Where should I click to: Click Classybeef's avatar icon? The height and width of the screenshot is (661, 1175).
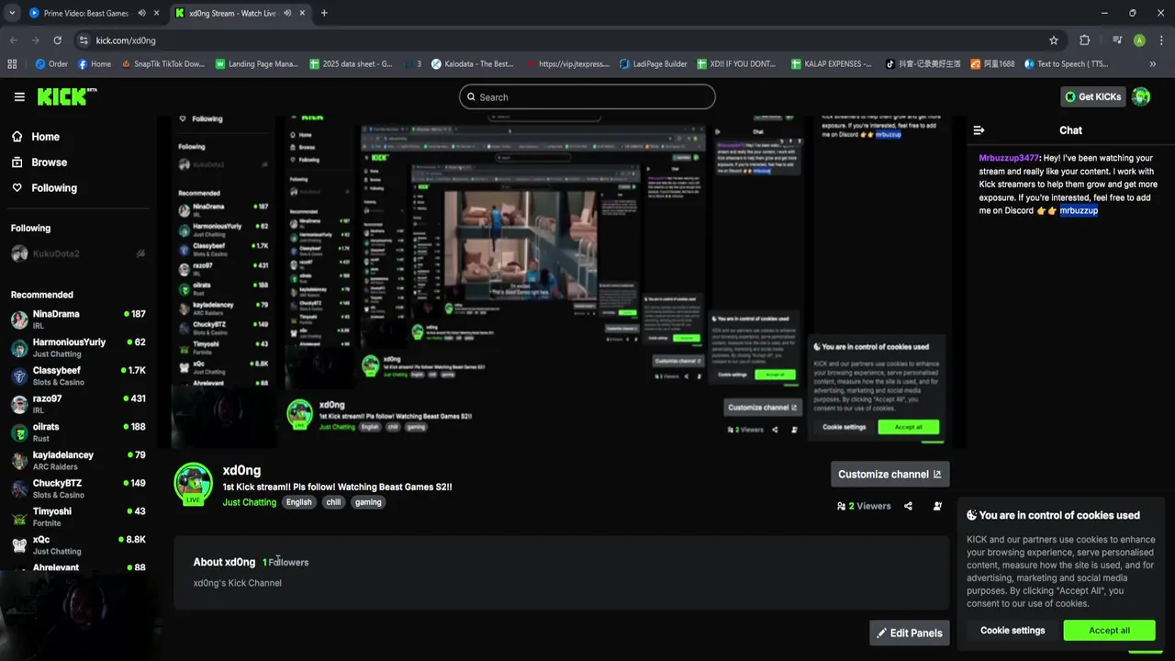pos(19,375)
